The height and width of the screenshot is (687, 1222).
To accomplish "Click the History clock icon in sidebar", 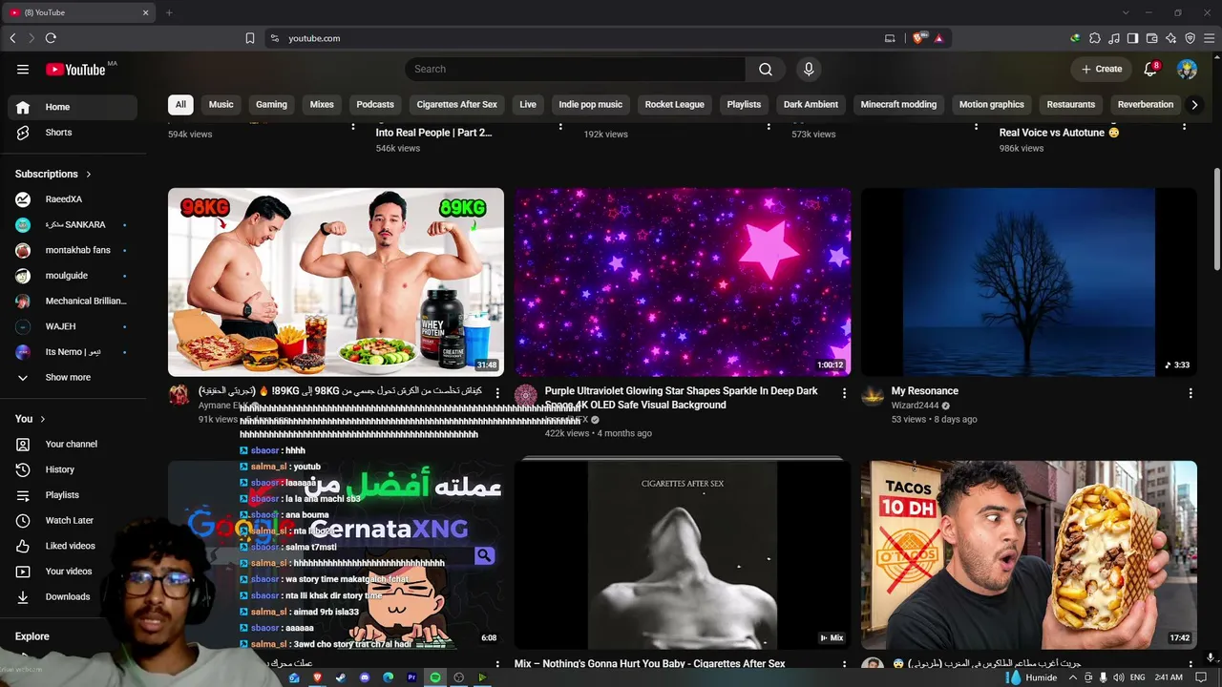I will click(23, 469).
